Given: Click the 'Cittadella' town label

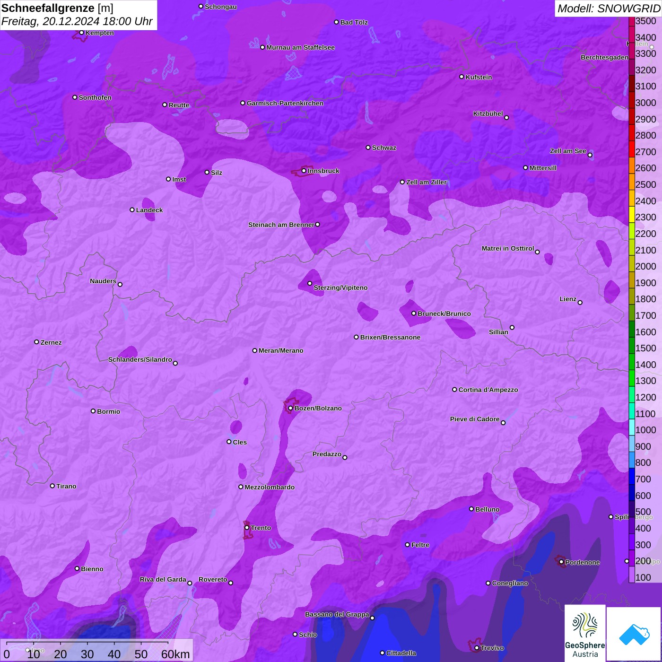Looking at the screenshot, I should coord(401,653).
